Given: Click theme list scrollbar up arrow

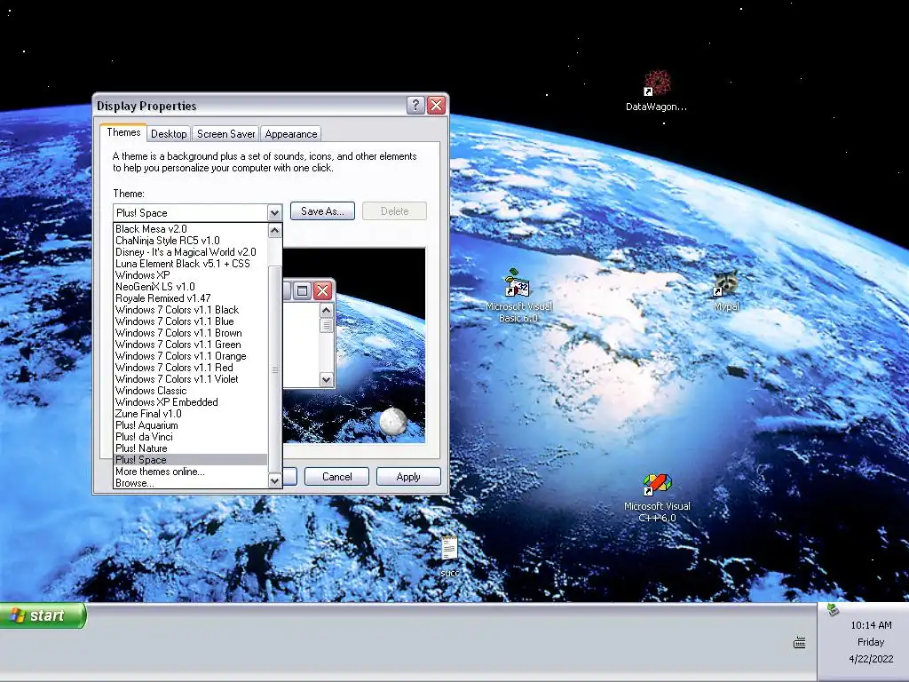Looking at the screenshot, I should tap(275, 230).
